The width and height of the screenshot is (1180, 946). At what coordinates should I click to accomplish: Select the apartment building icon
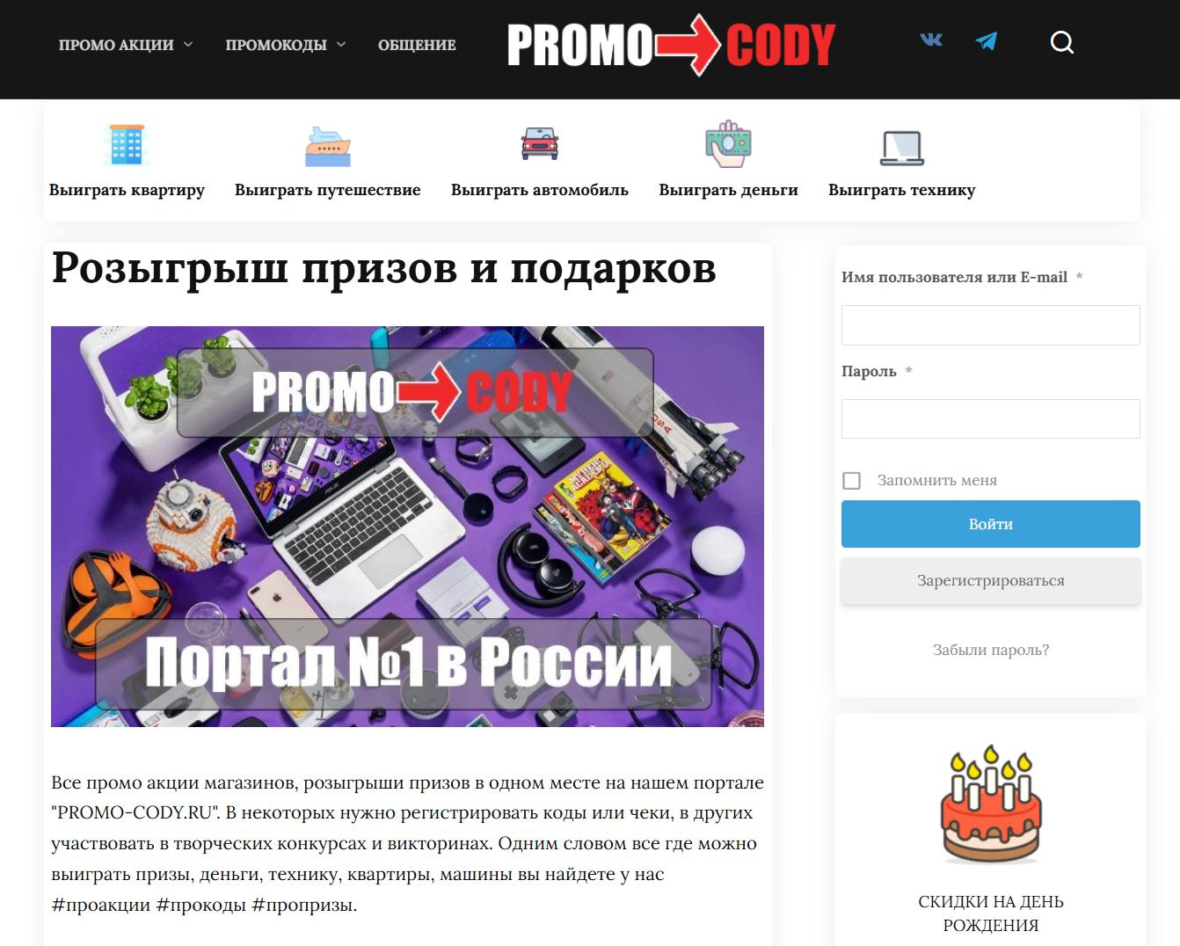tap(127, 144)
